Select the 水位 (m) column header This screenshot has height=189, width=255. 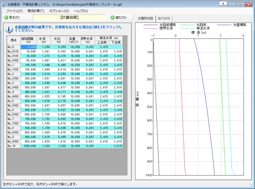click(x=59, y=40)
